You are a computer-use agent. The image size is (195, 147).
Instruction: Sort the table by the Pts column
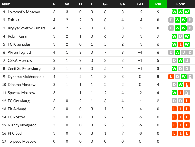158,4
